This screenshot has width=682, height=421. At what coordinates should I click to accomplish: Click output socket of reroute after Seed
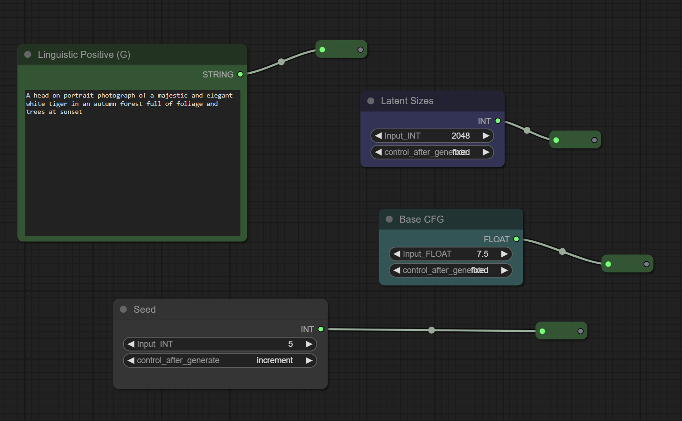pyautogui.click(x=581, y=331)
